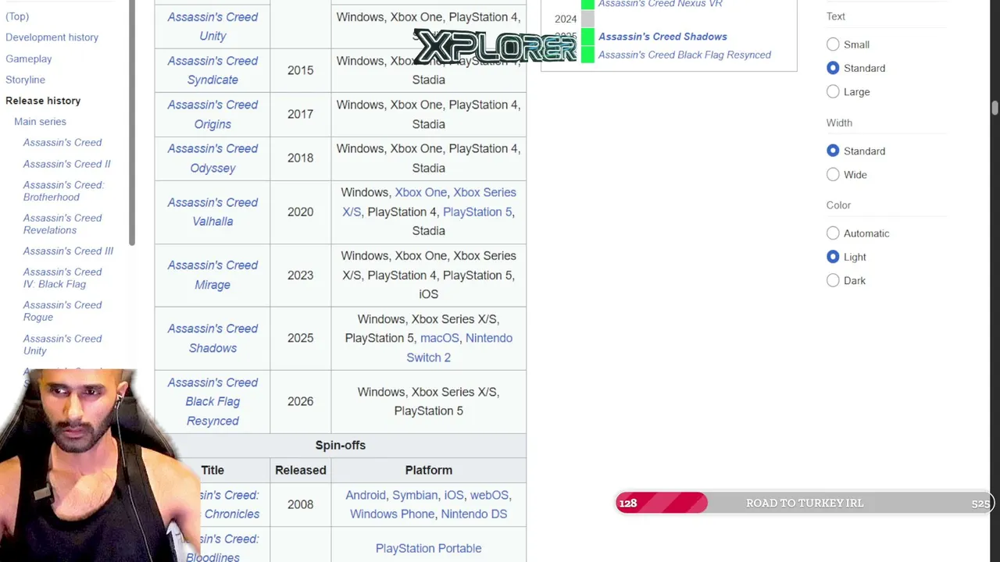Open the Assassin's Creed Origins table link
1000x562 pixels.
tap(212, 114)
